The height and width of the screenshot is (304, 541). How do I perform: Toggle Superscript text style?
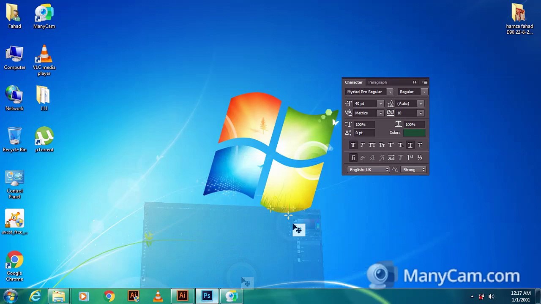pyautogui.click(x=391, y=145)
